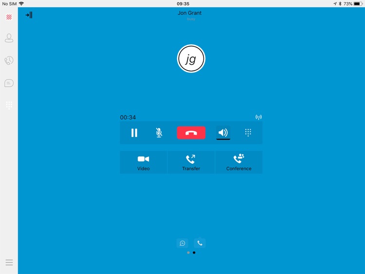Open the Contacts sidebar icon
The image size is (365, 274).
click(9, 38)
